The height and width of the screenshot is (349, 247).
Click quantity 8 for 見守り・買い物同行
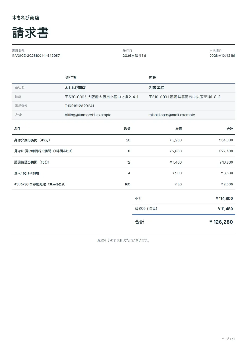(x=129, y=151)
